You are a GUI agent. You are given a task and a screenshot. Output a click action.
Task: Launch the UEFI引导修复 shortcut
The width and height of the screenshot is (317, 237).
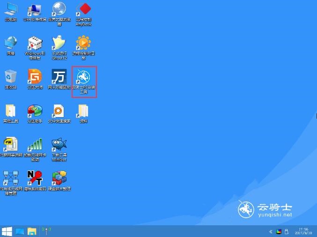(35, 12)
